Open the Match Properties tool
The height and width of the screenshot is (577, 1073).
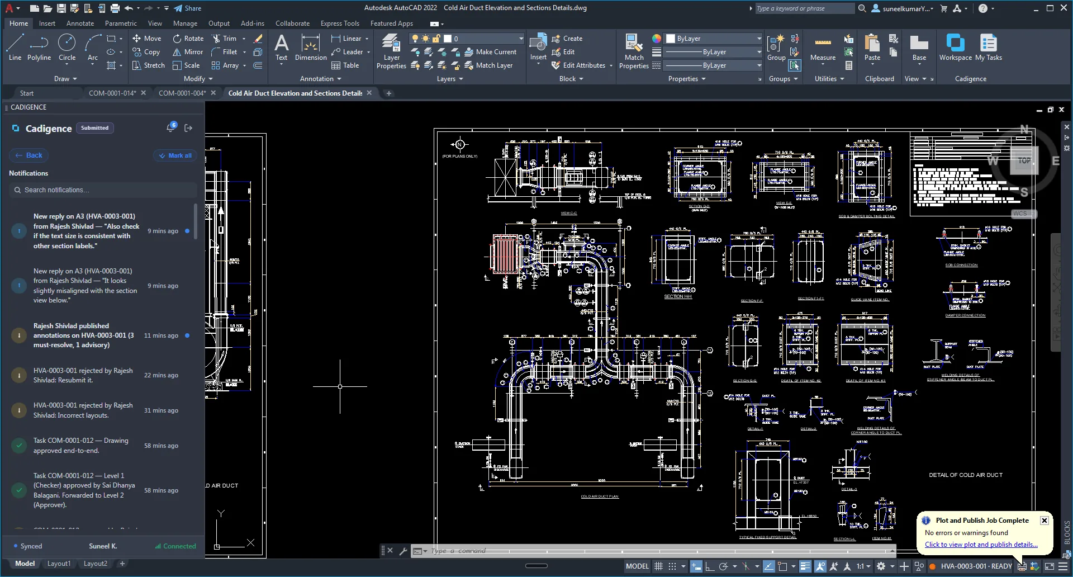click(x=634, y=51)
